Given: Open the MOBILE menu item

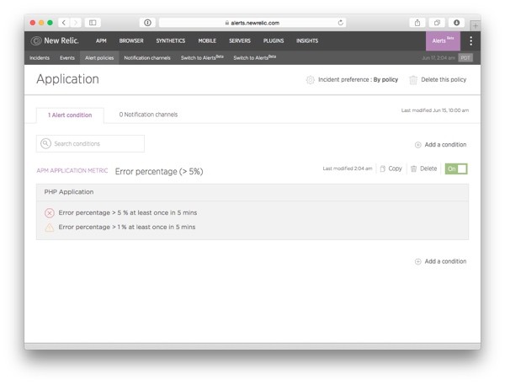Looking at the screenshot, I should point(207,40).
